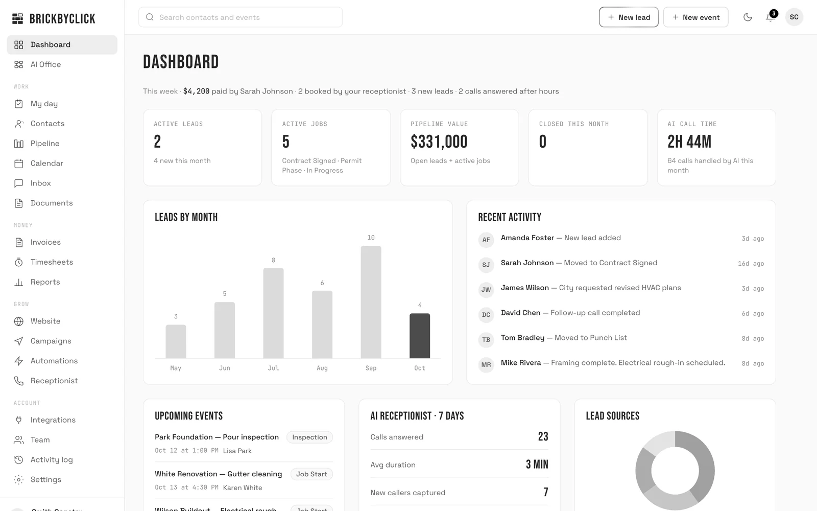This screenshot has width=817, height=511.
Task: Click the dark October bar in chart
Action: pos(420,336)
